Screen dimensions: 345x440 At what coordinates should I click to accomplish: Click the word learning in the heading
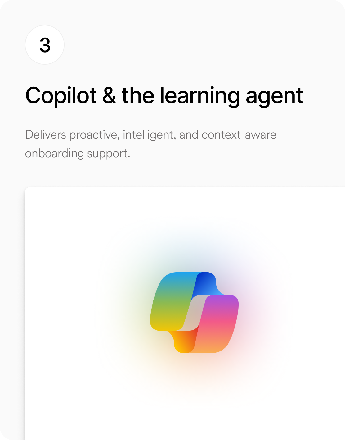pyautogui.click(x=200, y=96)
